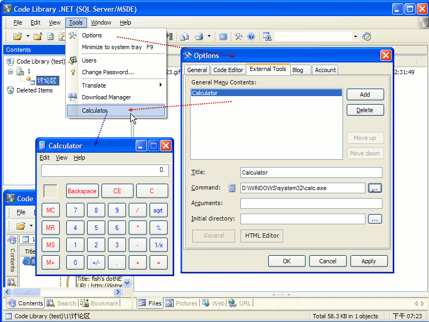Open the Window menu
The image size is (429, 322).
101,22
